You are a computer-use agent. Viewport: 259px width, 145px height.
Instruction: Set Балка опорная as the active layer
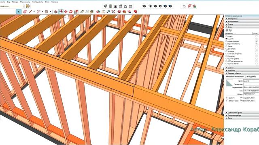click(226, 41)
